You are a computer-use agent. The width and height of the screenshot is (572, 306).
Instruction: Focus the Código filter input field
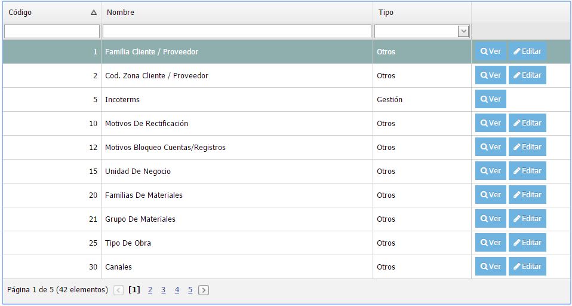point(52,32)
